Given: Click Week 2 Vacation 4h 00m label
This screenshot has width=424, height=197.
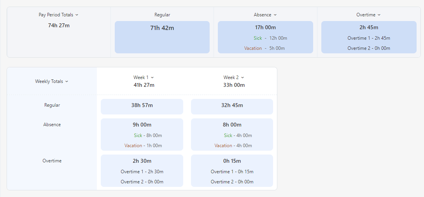Looking at the screenshot, I should (x=233, y=146).
